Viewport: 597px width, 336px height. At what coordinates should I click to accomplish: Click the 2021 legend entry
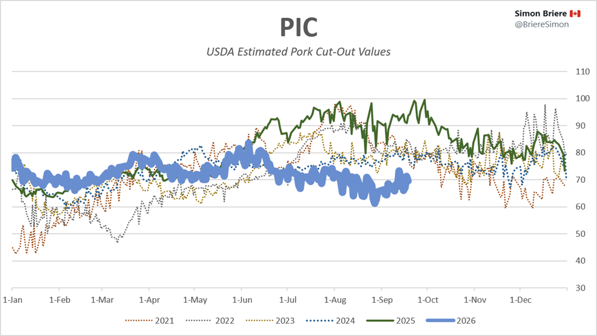150,321
